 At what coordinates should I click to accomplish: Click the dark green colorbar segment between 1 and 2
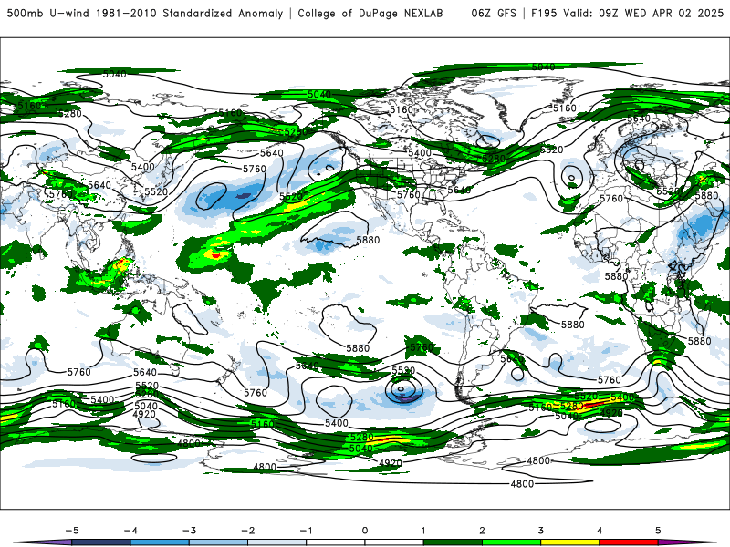[453, 542]
